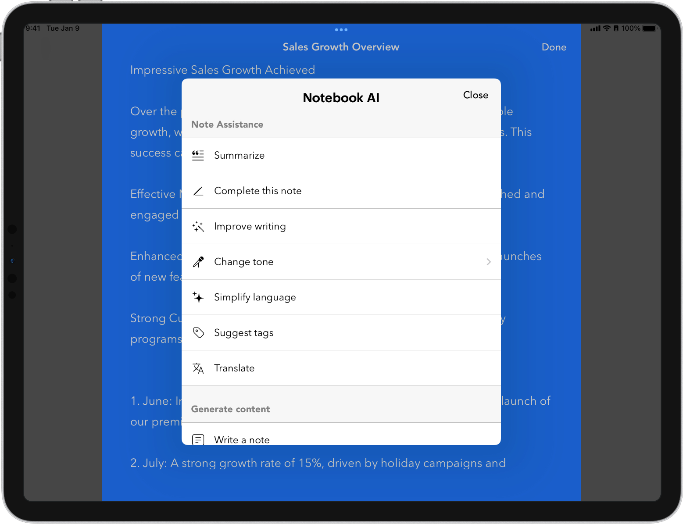The image size is (683, 524).
Task: Click the microphone icon for Change tone
Action: click(x=198, y=262)
